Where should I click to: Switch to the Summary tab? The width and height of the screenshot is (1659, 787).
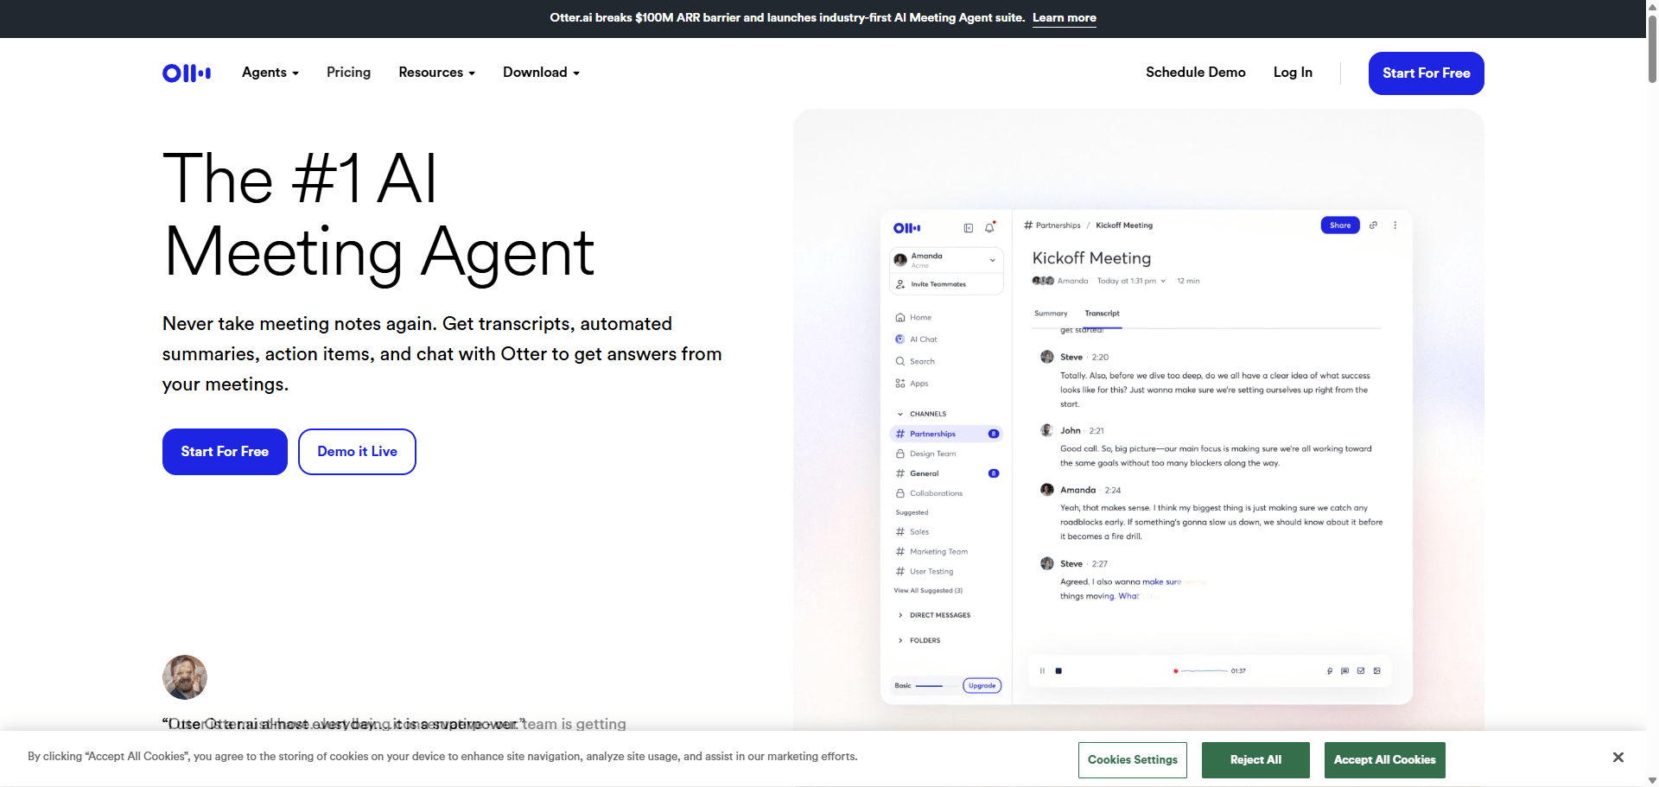(x=1051, y=314)
